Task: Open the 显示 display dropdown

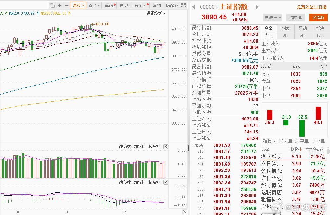Action: pos(141,6)
